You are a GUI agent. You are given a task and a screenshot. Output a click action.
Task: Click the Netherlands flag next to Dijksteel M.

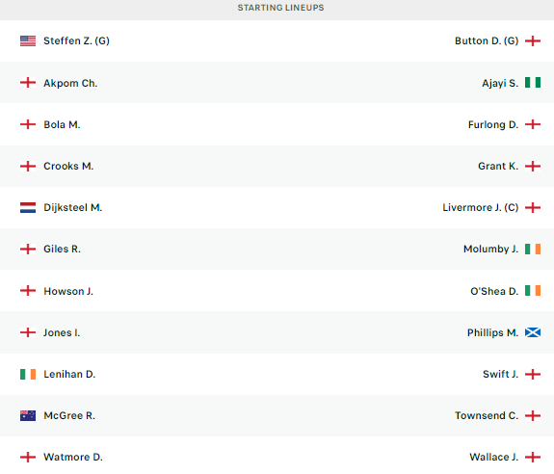coord(28,208)
